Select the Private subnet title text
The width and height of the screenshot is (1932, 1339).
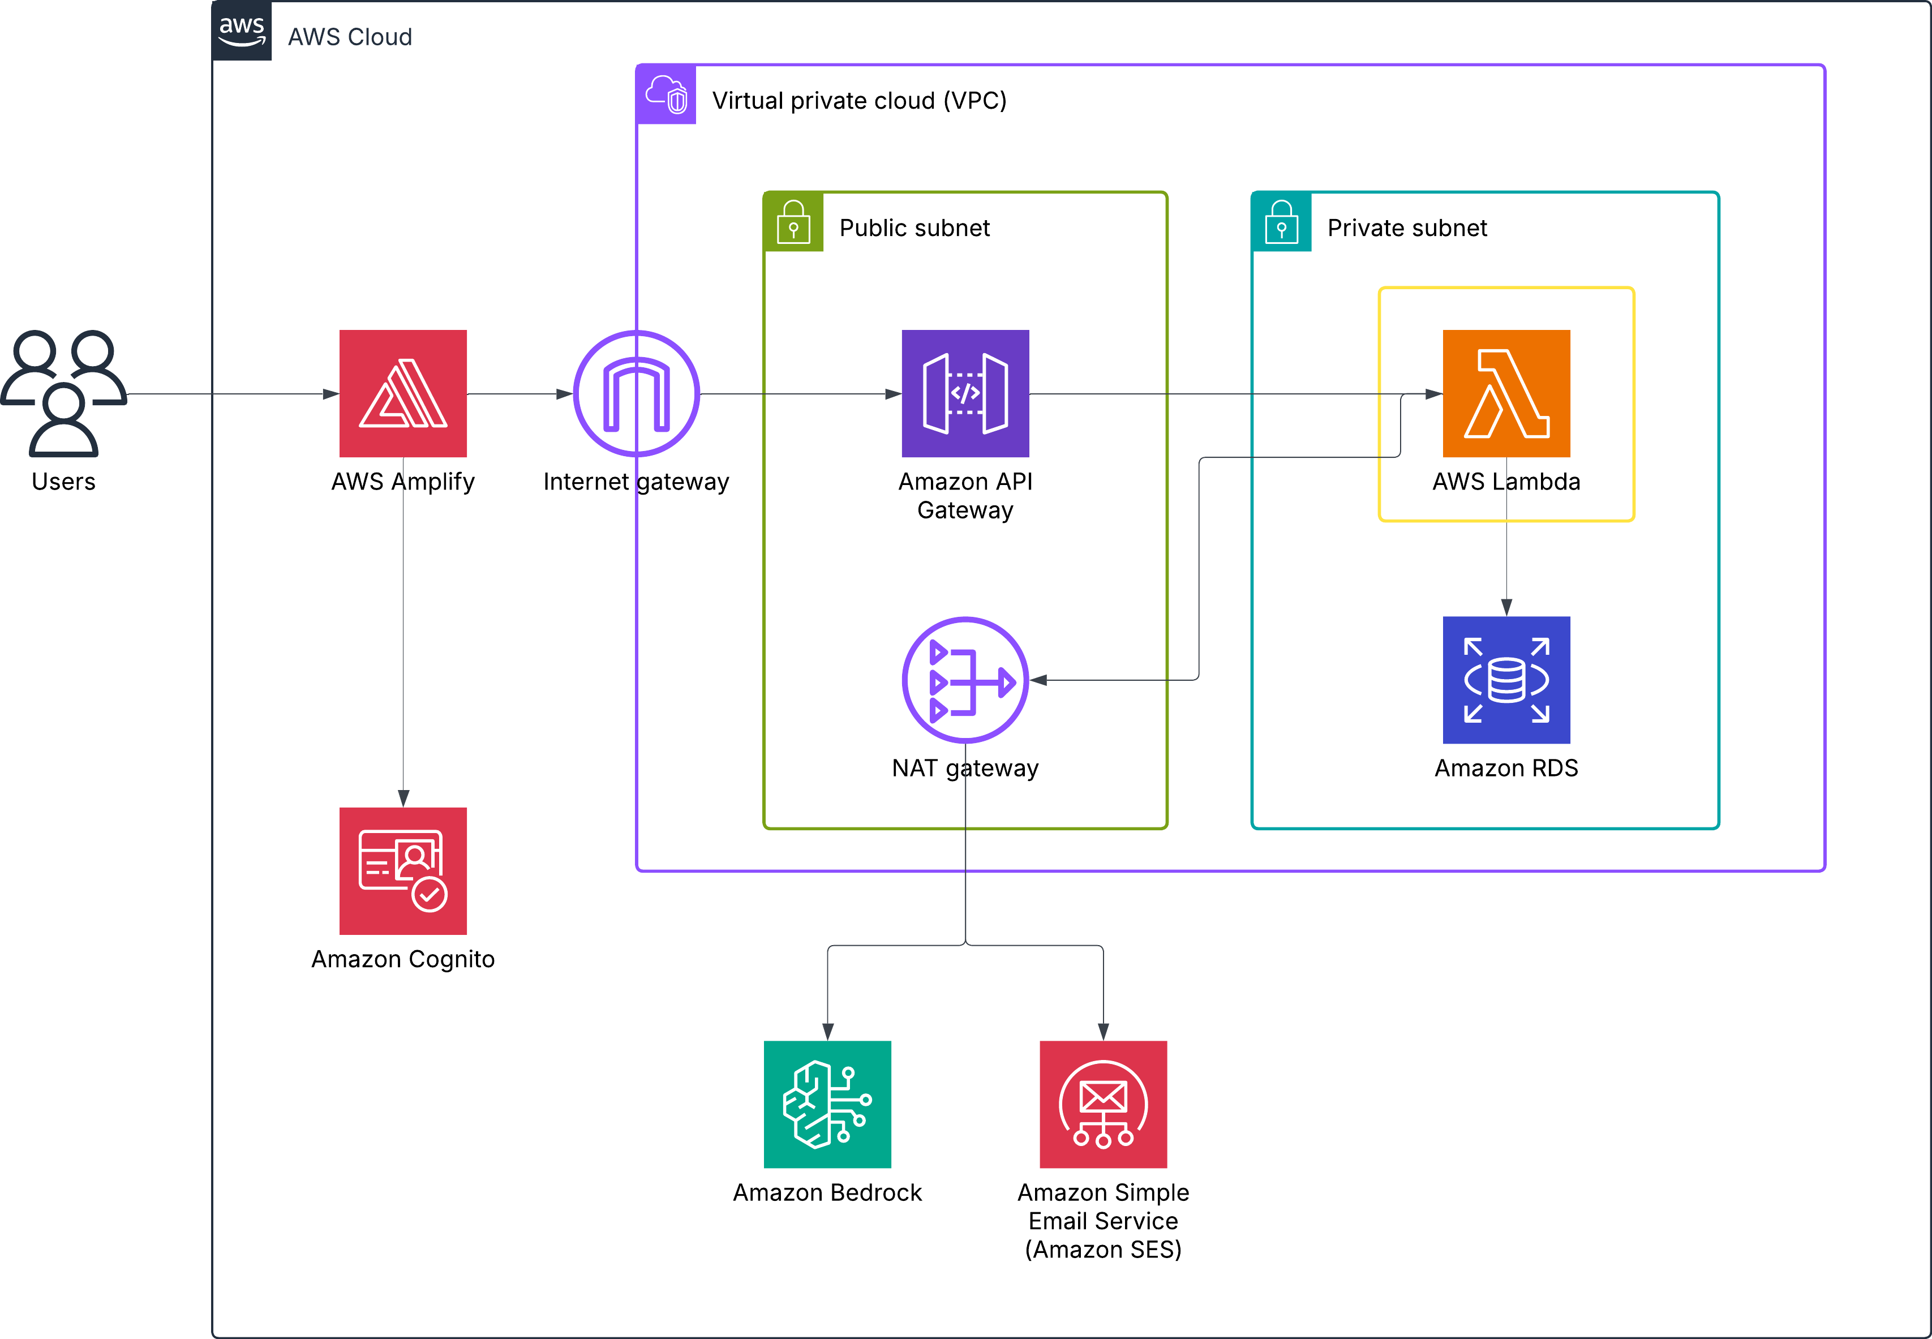tap(1407, 228)
